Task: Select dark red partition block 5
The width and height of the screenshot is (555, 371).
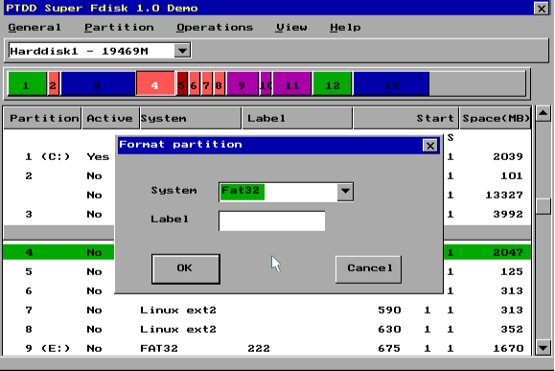Action: click(x=182, y=83)
